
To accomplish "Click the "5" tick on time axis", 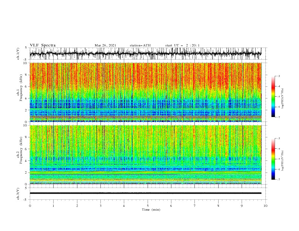I will coord(148,206).
